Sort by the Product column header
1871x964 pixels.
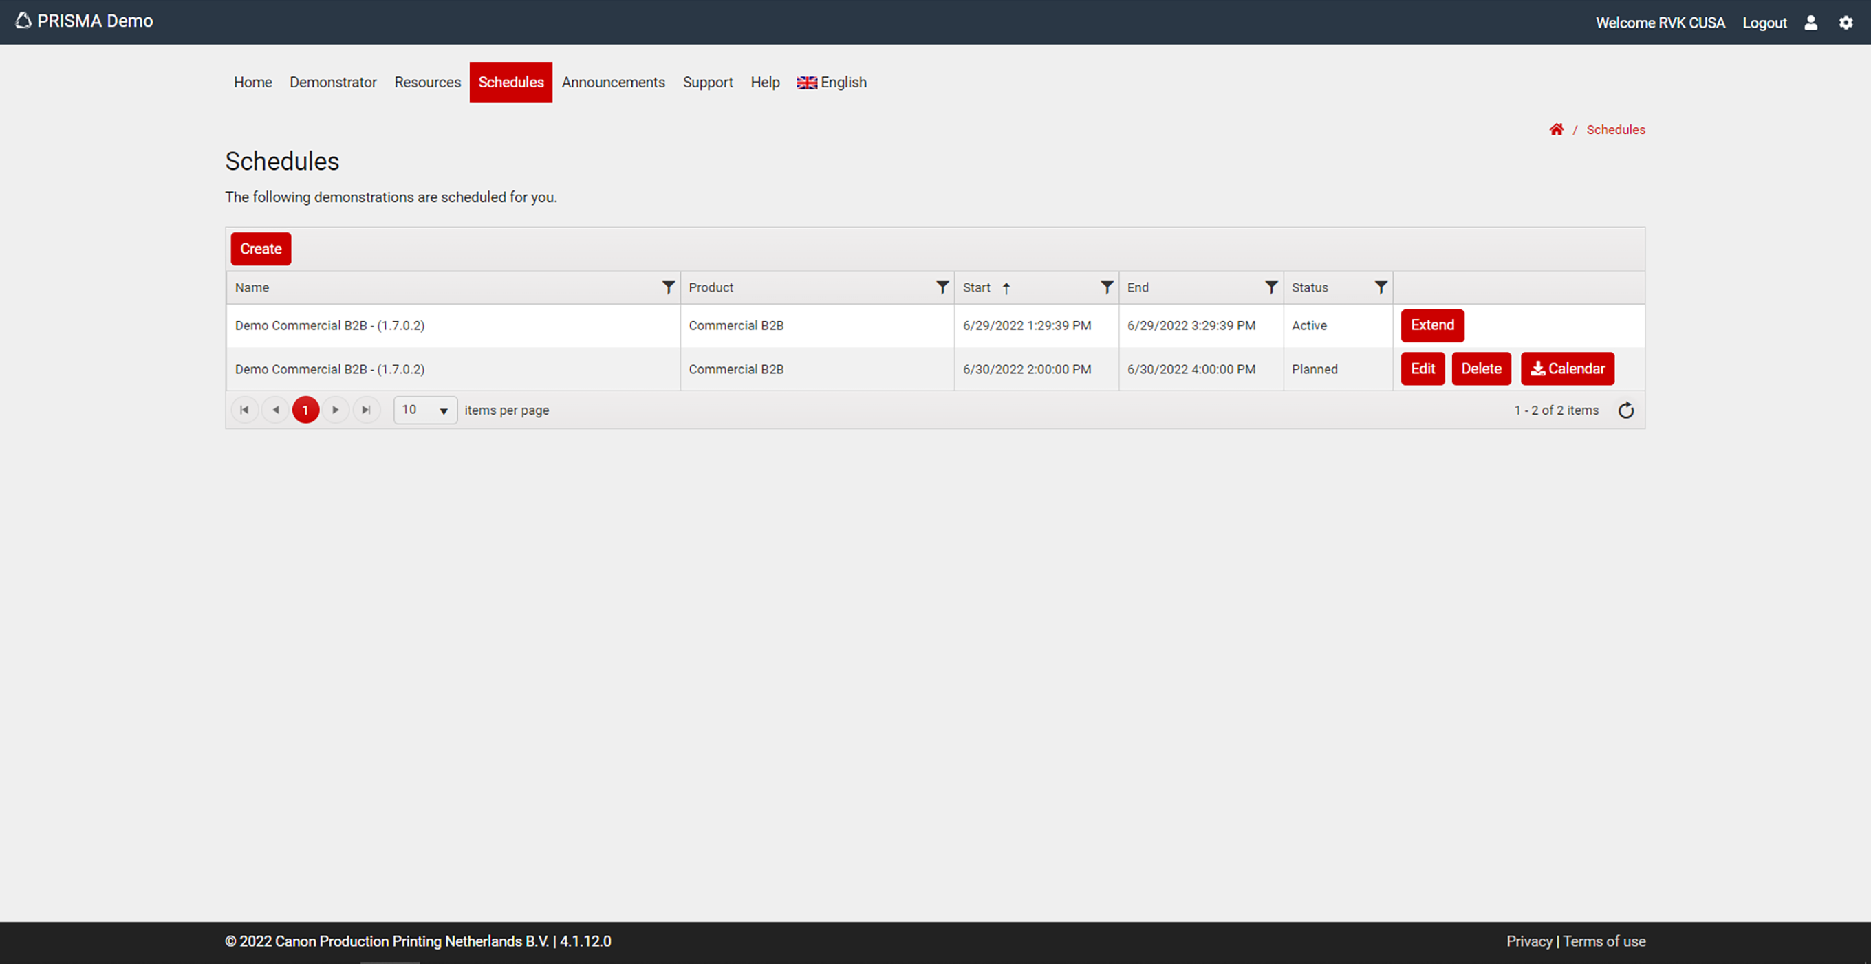pos(711,287)
